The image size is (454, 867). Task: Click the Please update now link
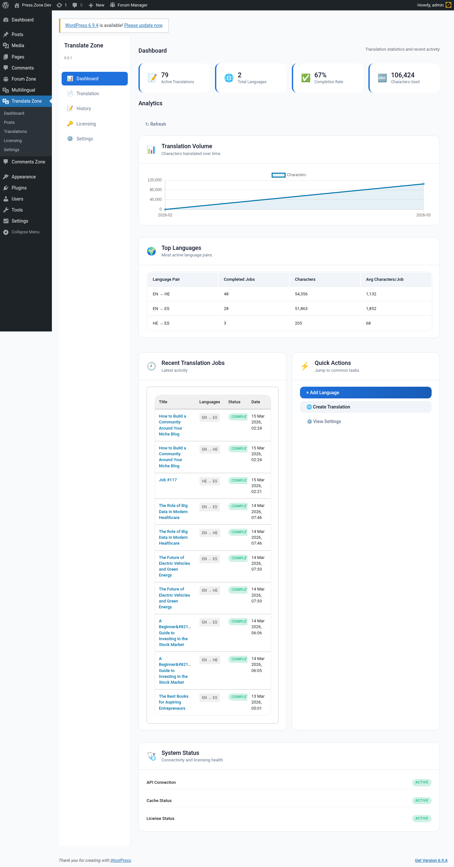pyautogui.click(x=143, y=25)
